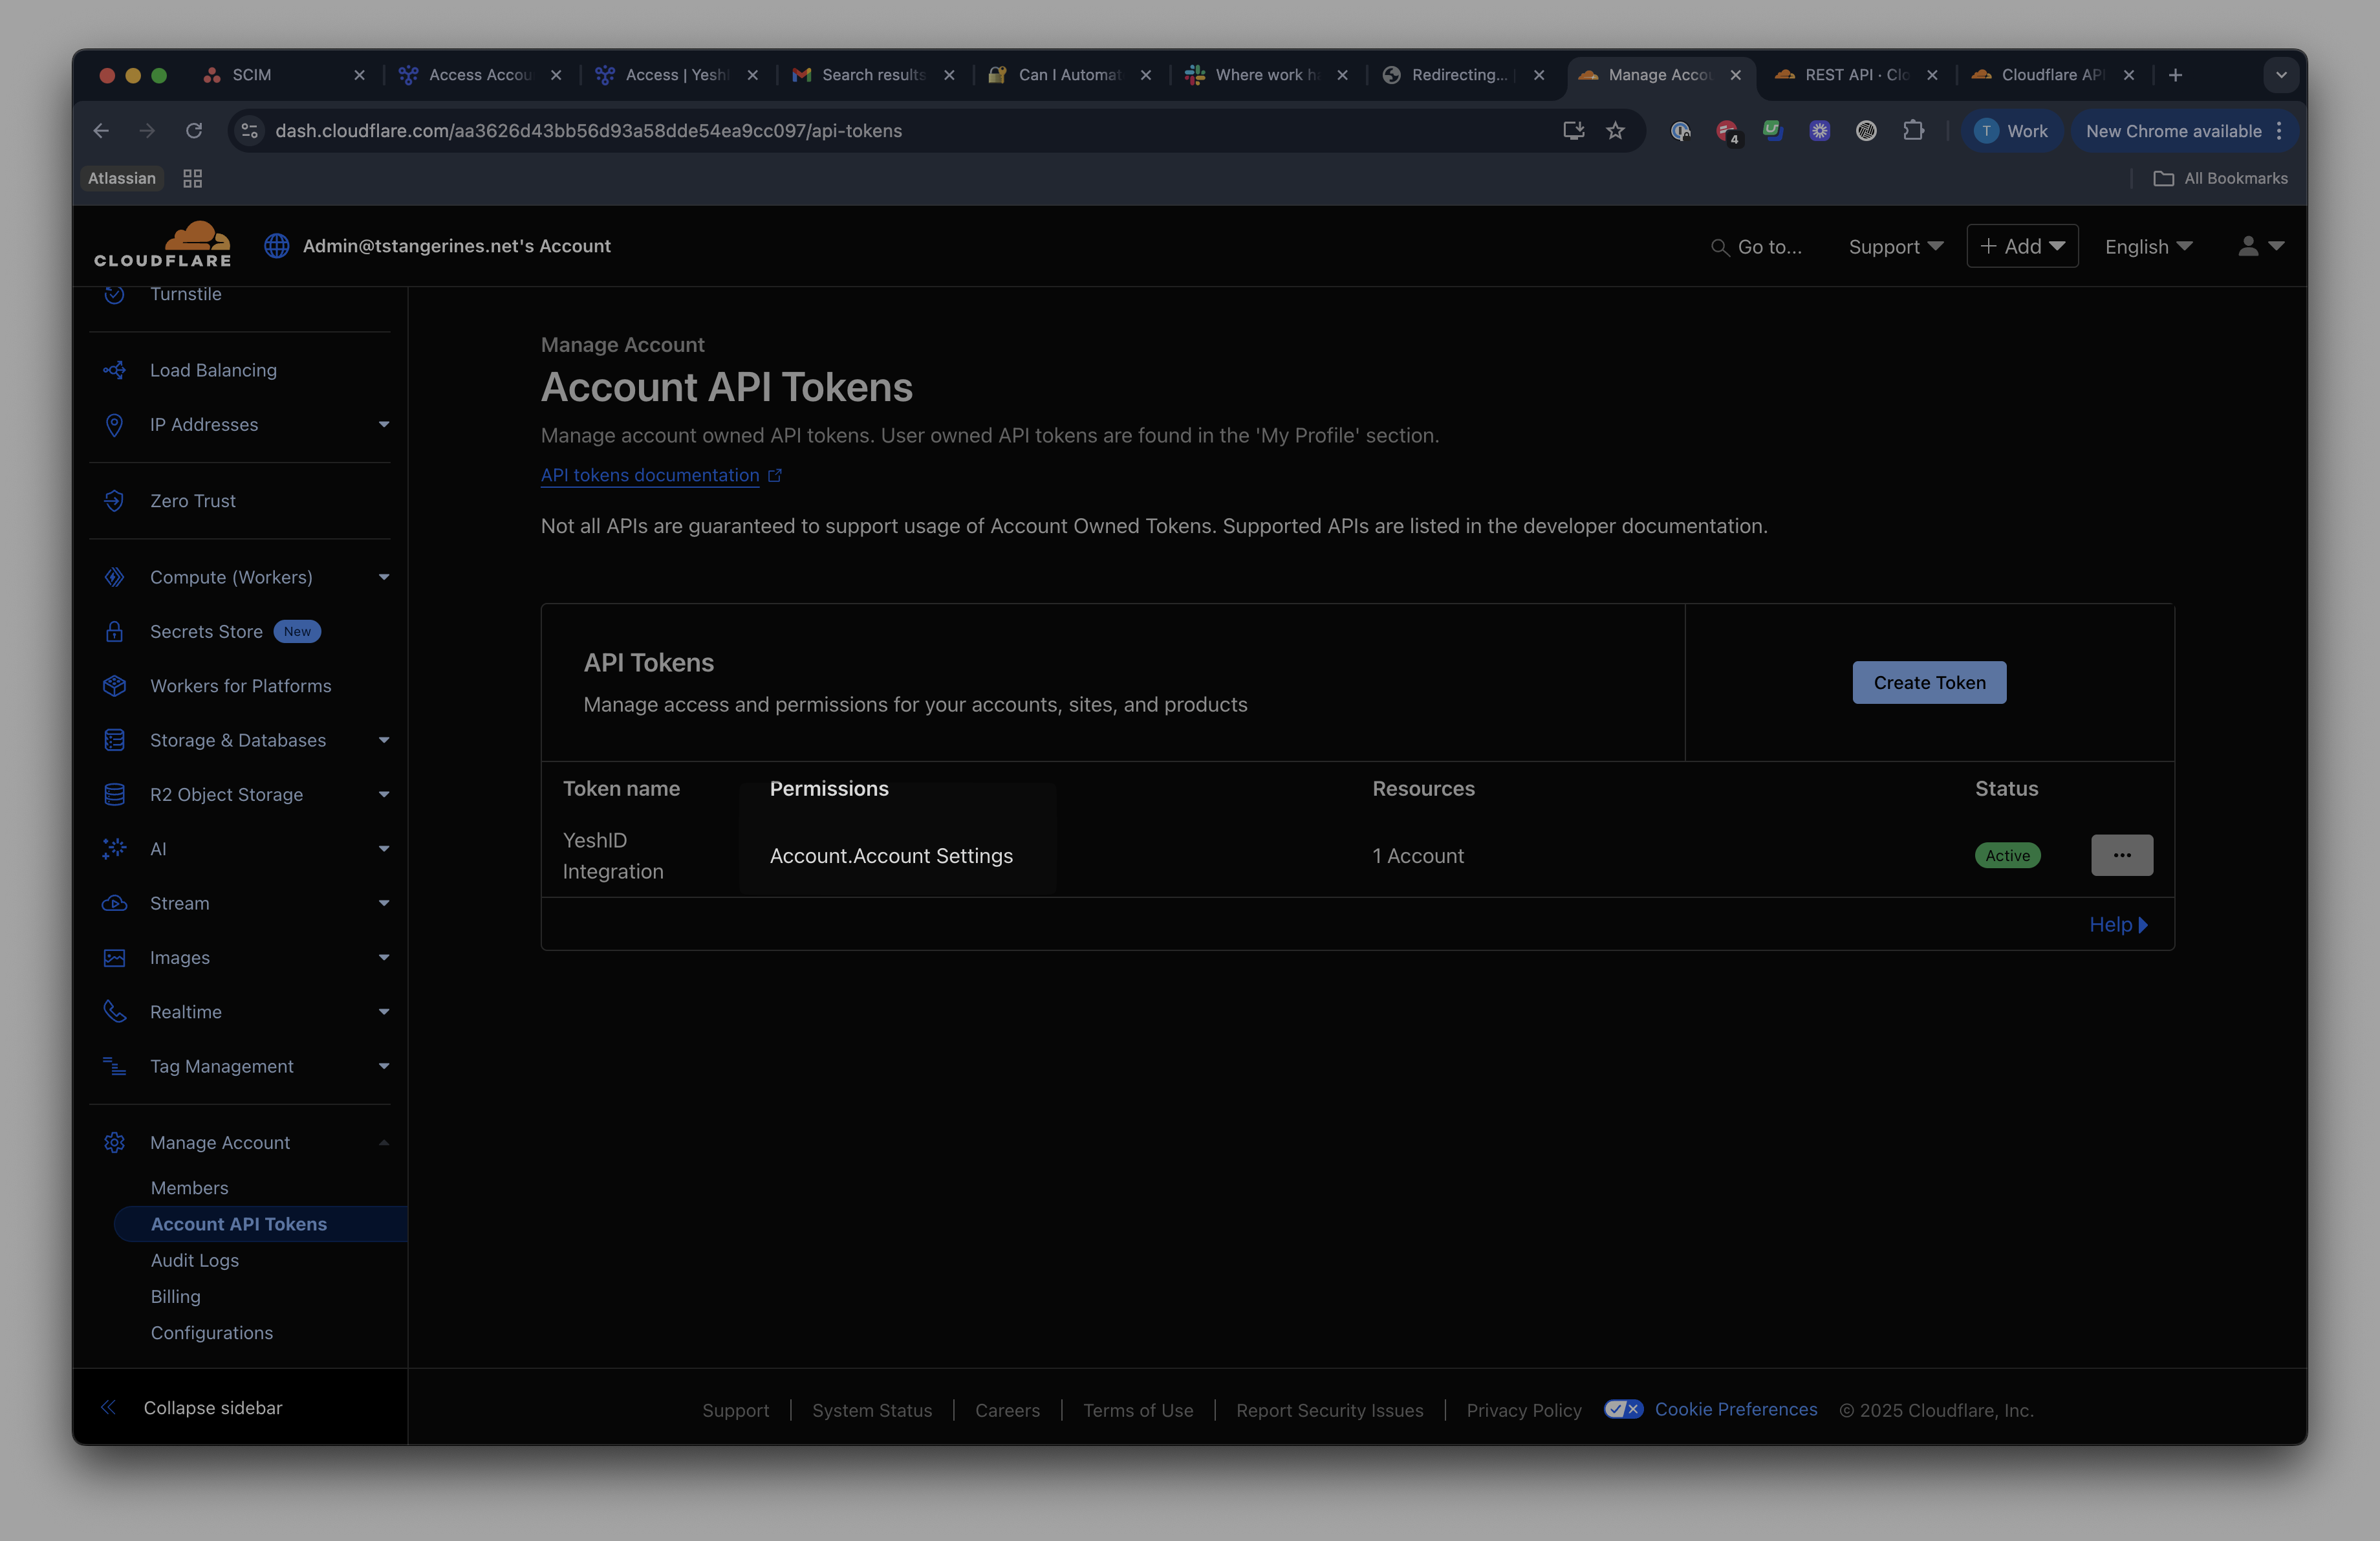Collapse the Manage Account section

384,1143
